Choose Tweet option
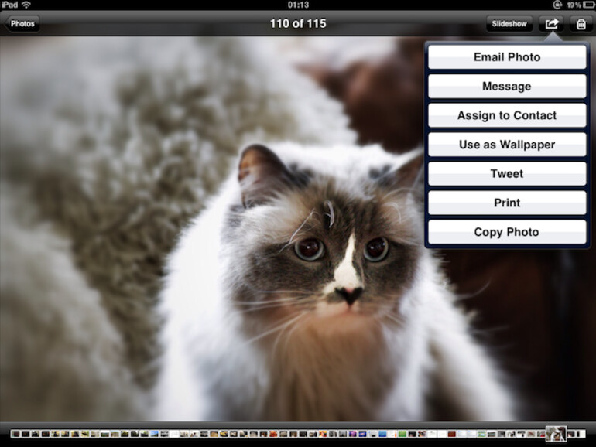 click(x=507, y=173)
